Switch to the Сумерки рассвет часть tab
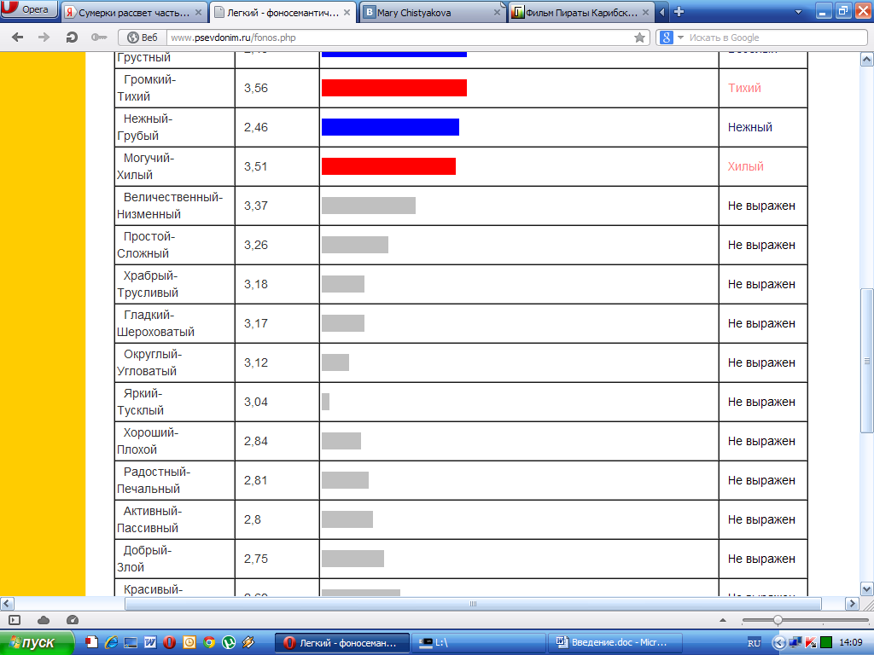874x655 pixels. coord(134,12)
